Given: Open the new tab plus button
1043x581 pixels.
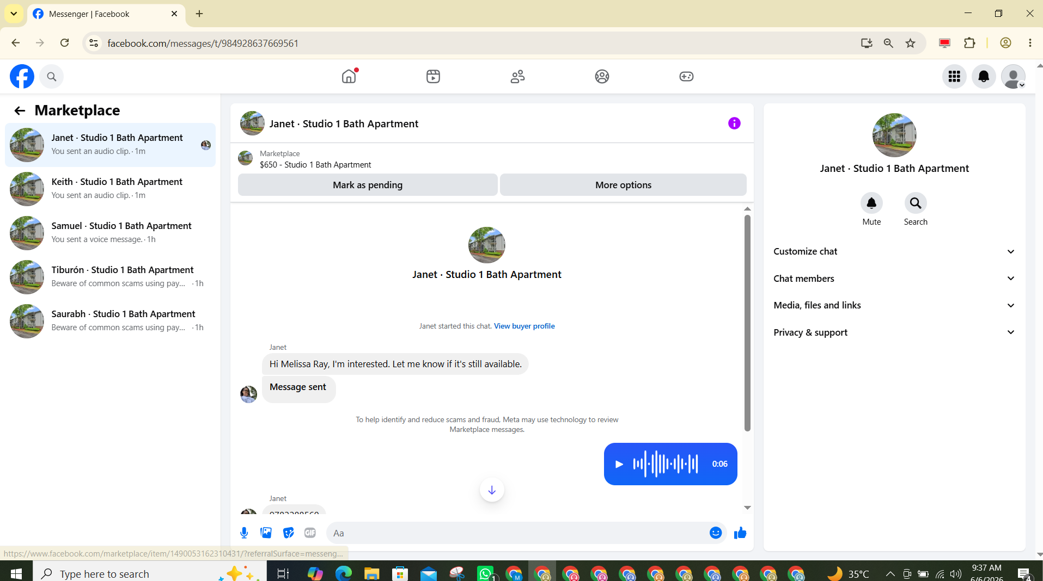Looking at the screenshot, I should point(199,14).
